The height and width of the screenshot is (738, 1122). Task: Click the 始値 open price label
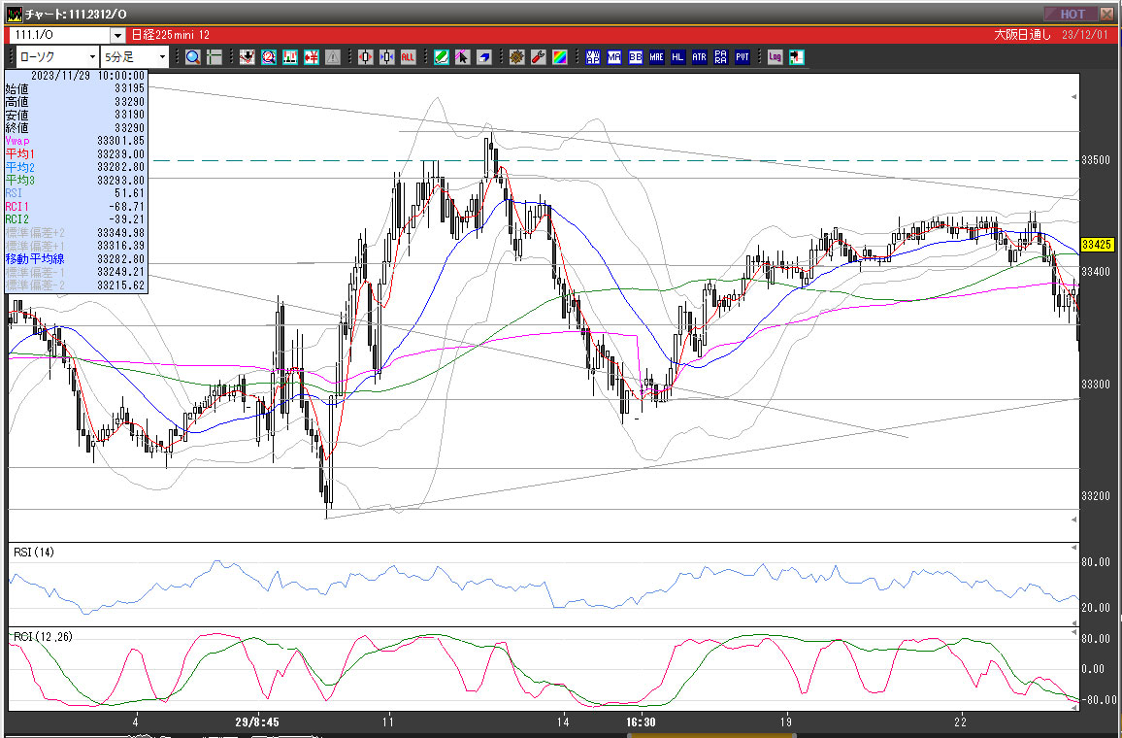coord(17,88)
